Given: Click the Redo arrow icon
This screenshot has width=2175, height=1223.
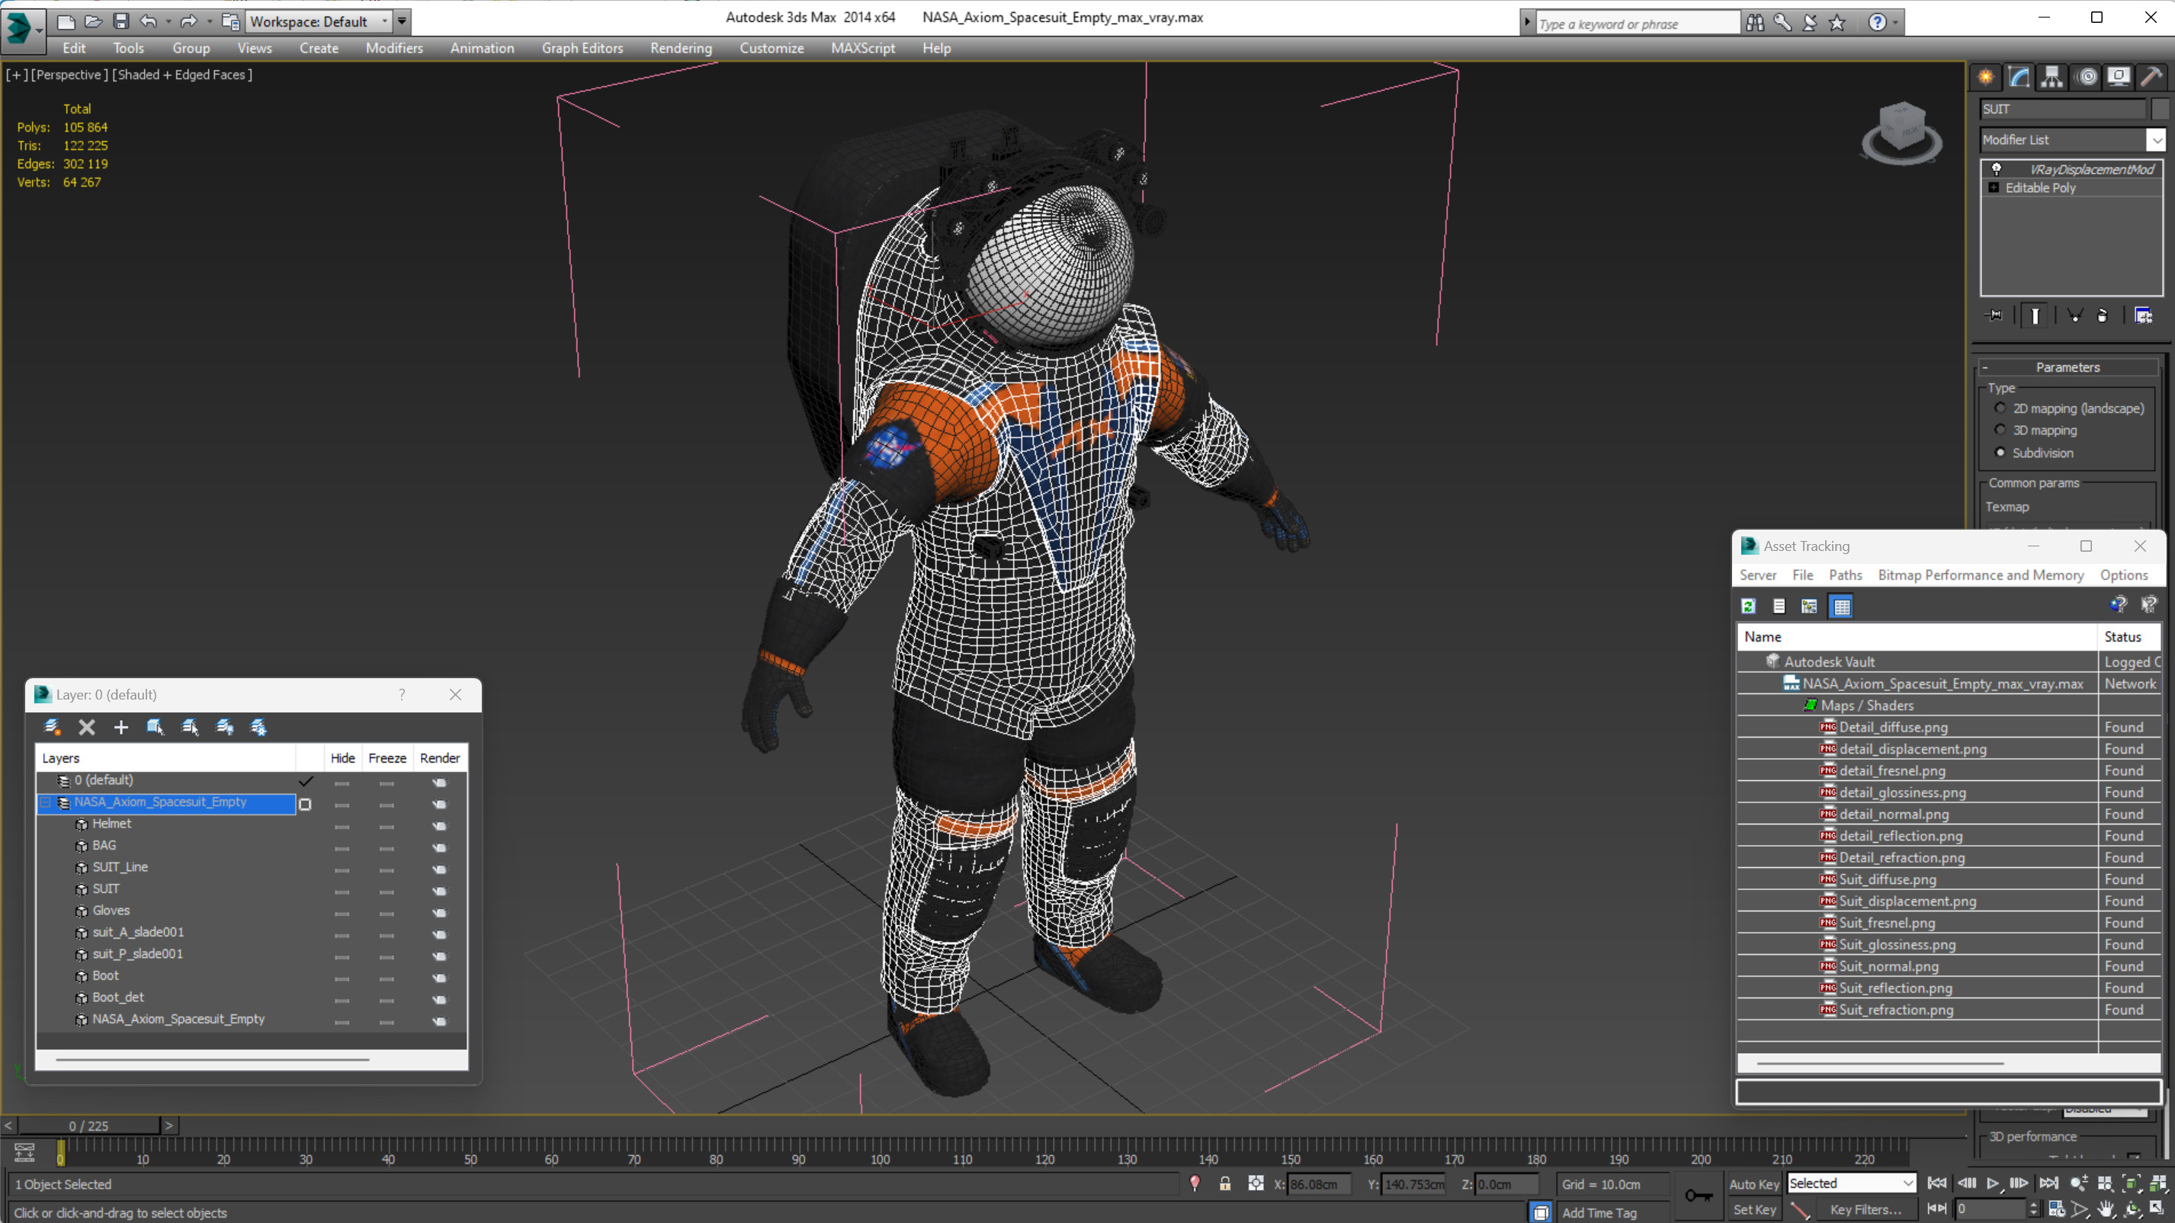Looking at the screenshot, I should 189,21.
